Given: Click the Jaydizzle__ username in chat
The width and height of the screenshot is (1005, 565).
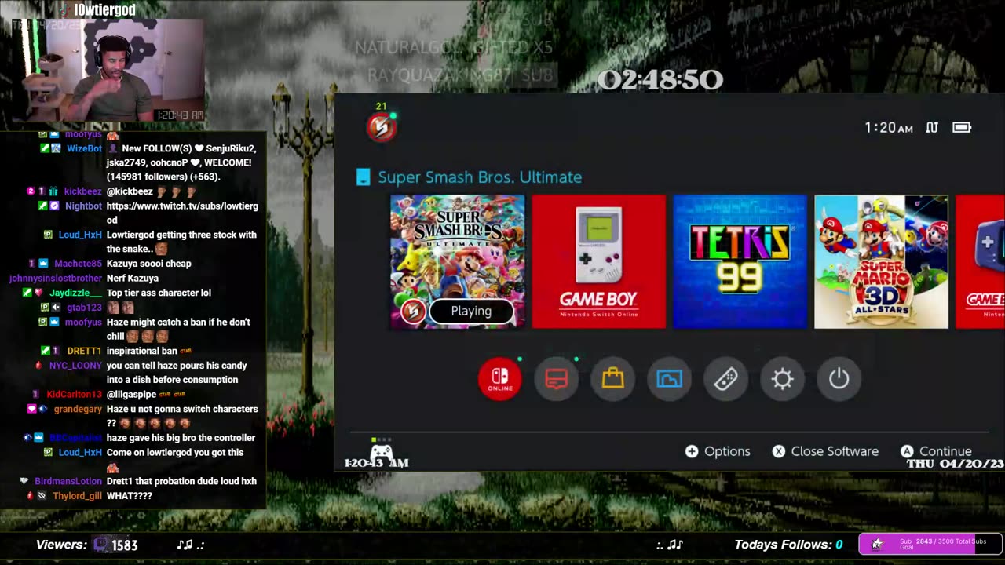Looking at the screenshot, I should click(x=76, y=293).
